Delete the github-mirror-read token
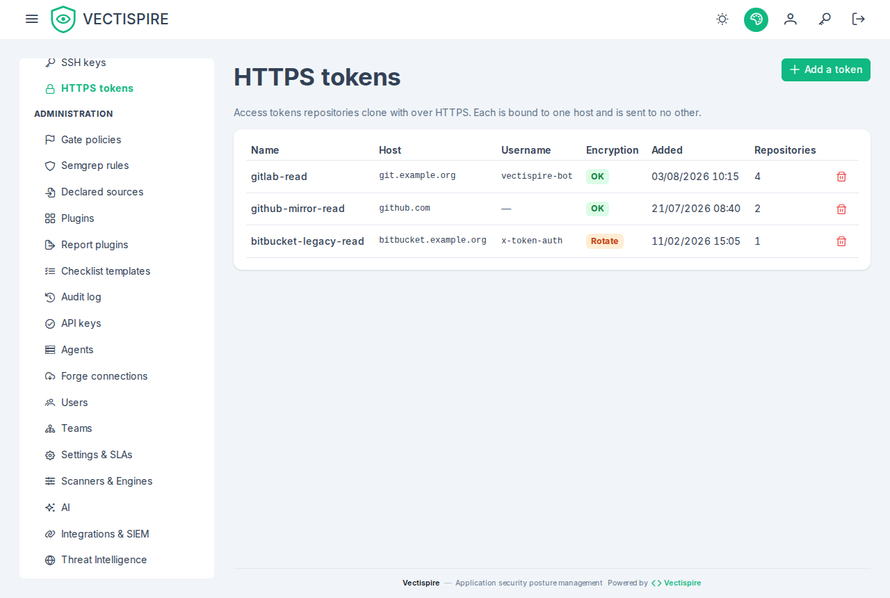The width and height of the screenshot is (890, 598). [841, 209]
